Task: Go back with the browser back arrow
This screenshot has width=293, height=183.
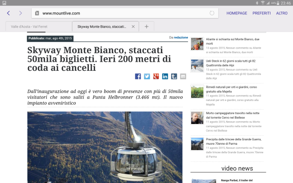Action: tap(9, 13)
